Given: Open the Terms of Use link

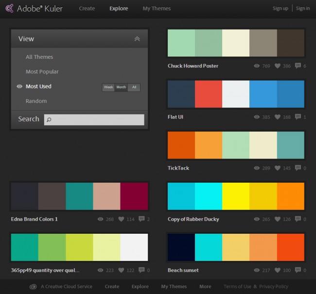Looking at the screenshot, I should [237, 287].
